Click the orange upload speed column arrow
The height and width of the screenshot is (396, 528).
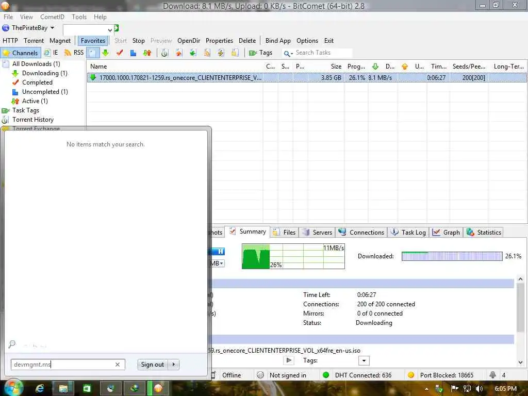405,67
